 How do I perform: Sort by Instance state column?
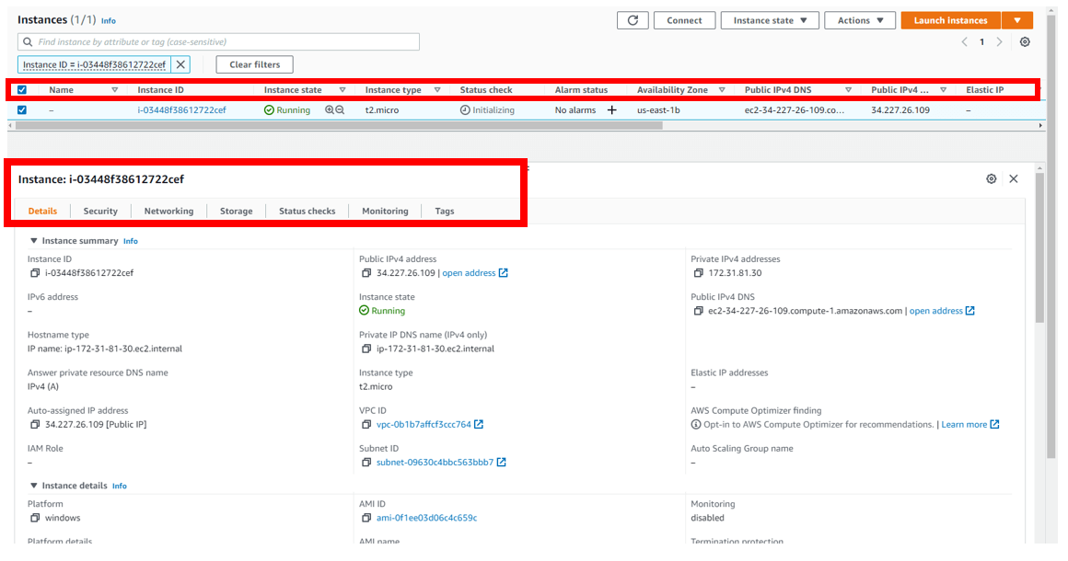[x=342, y=90]
